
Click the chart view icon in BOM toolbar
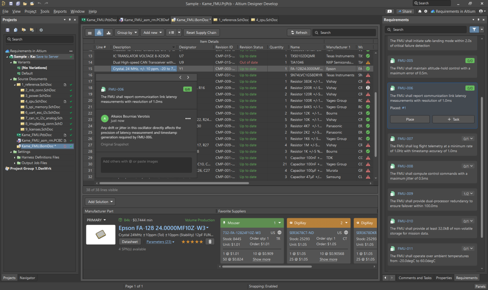coord(108,33)
